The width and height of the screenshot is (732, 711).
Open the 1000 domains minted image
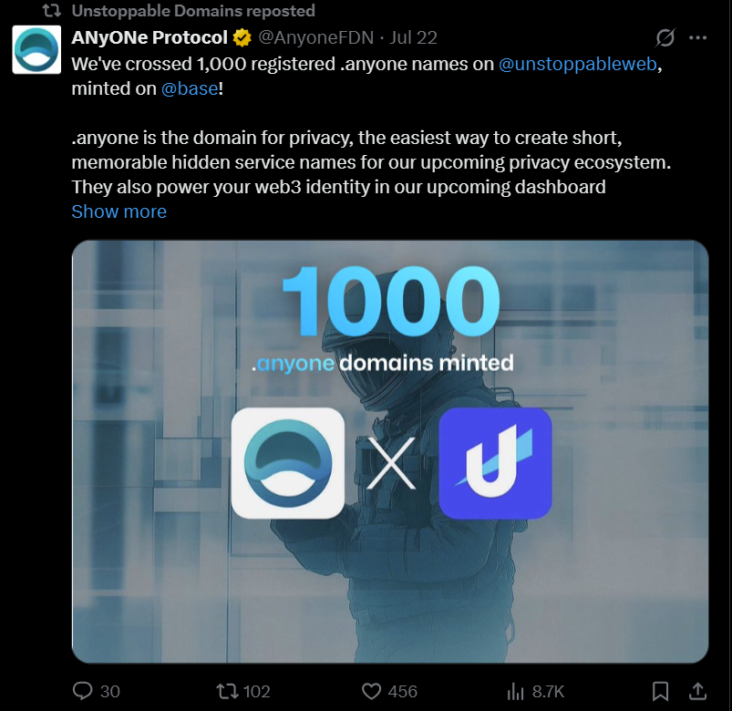tap(390, 451)
